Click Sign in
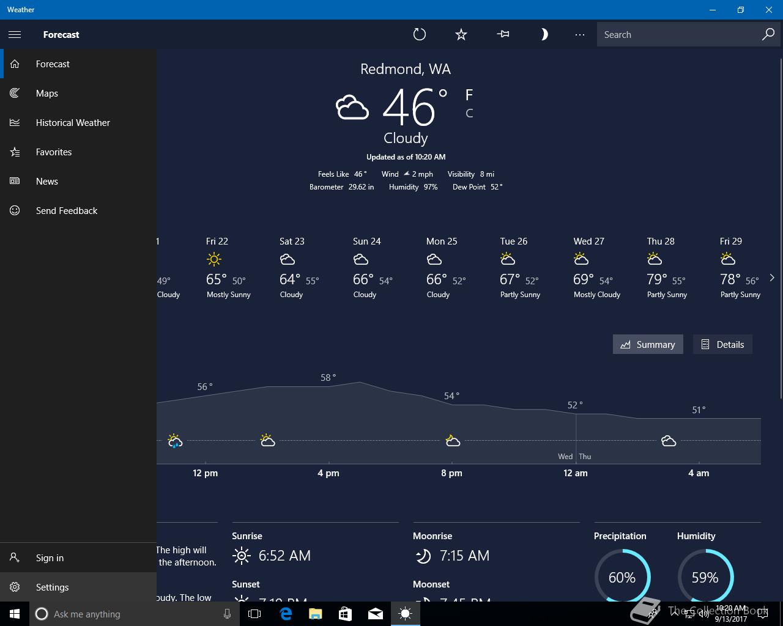This screenshot has height=626, width=783. (x=78, y=558)
